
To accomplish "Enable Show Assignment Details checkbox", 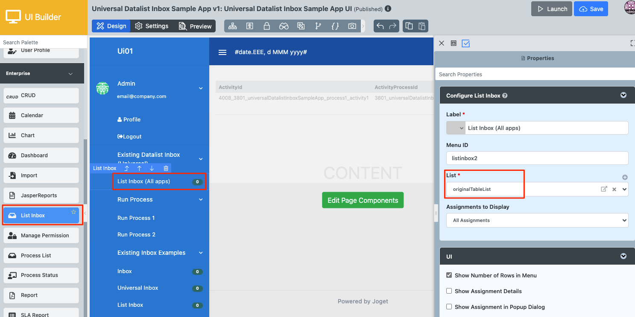I will click(x=449, y=291).
